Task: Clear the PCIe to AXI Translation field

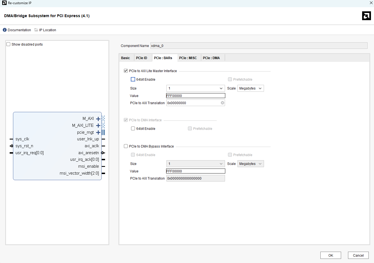Action: (x=223, y=103)
